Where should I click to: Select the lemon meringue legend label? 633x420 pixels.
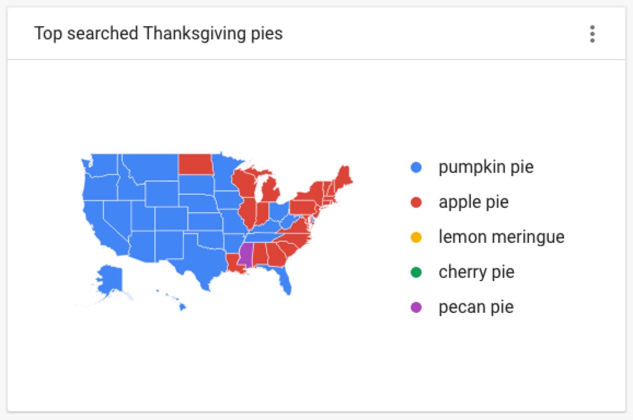(502, 237)
